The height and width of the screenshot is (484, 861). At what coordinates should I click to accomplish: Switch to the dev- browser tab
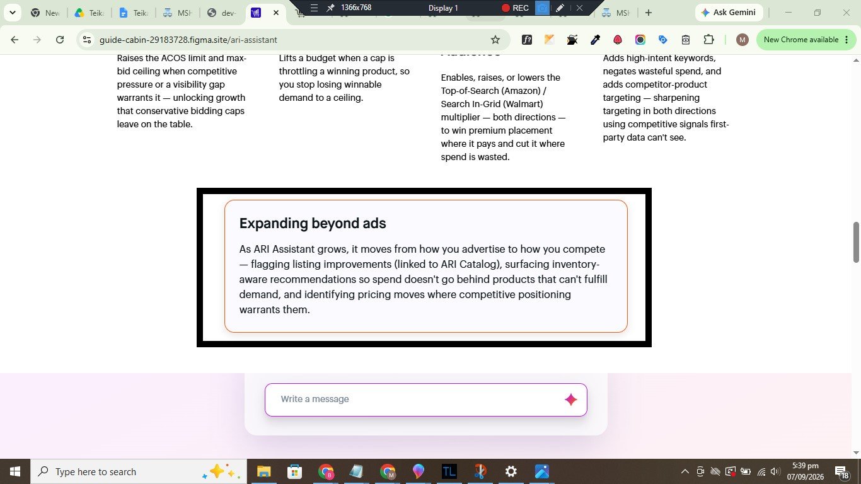click(222, 13)
